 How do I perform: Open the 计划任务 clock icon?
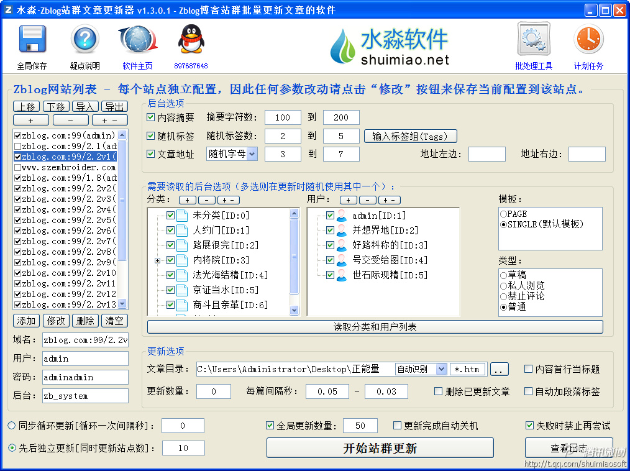pos(588,39)
